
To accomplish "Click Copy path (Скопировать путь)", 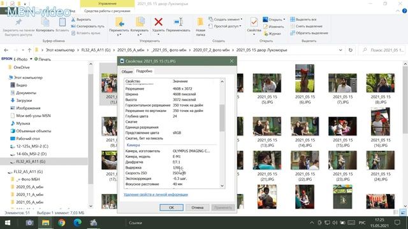I will [x=88, y=26].
